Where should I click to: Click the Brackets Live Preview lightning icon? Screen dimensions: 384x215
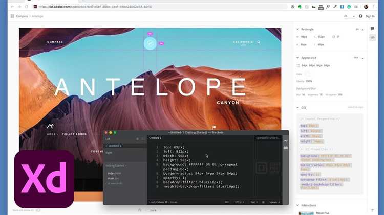click(286, 140)
